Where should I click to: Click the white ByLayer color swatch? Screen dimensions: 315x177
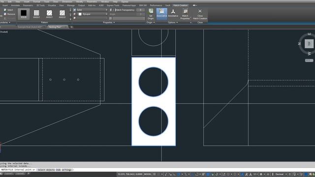pos(80,14)
